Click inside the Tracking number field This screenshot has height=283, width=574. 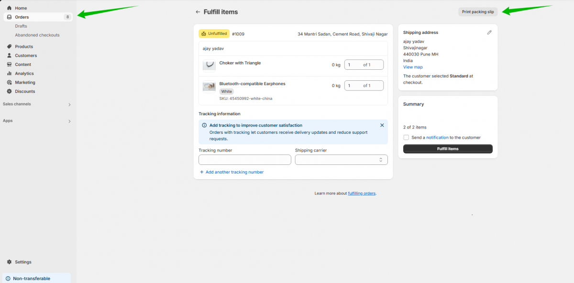point(244,159)
